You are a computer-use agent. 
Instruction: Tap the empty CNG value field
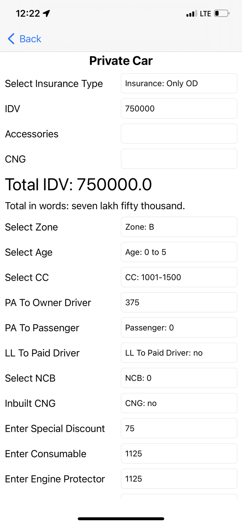click(179, 159)
